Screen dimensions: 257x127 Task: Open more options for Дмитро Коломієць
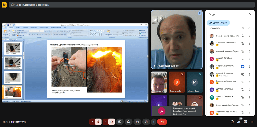[249, 90]
